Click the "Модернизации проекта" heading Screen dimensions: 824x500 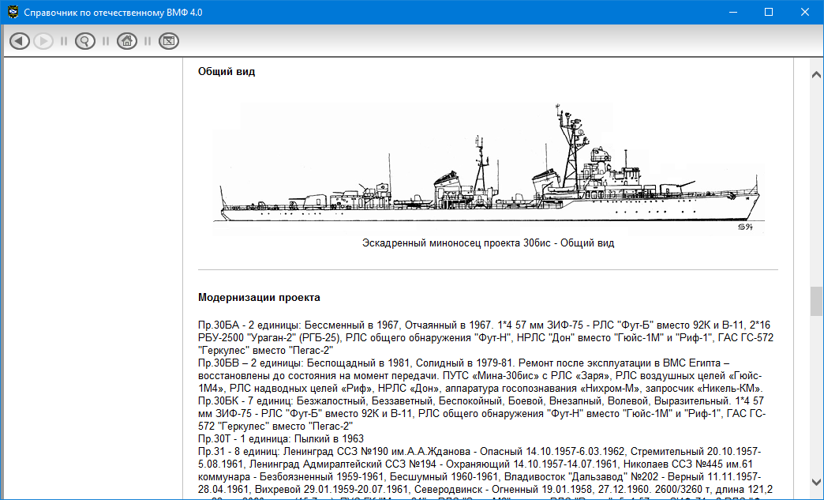click(259, 298)
